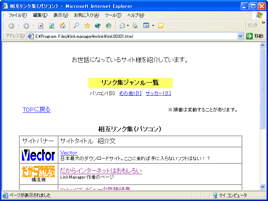Open the 編集(E) menu
268x201 pixels.
pos(40,15)
